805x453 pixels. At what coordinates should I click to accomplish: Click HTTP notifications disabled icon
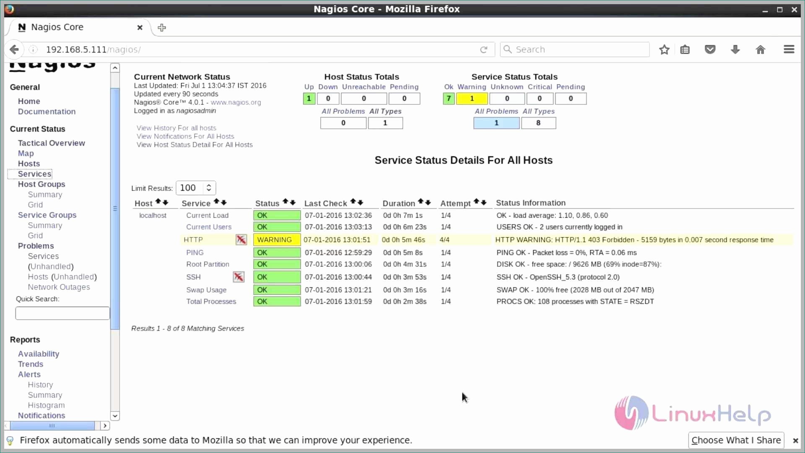point(241,240)
